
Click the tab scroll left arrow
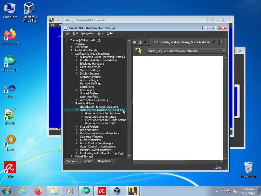(221, 42)
